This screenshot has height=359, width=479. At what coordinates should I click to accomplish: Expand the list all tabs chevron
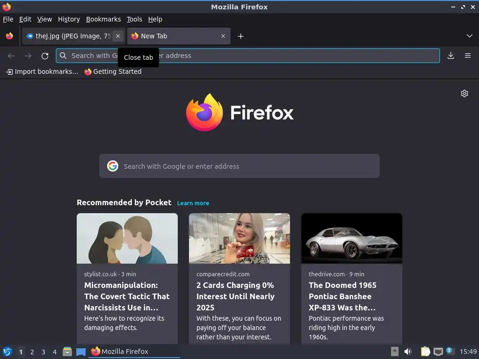[x=470, y=36]
